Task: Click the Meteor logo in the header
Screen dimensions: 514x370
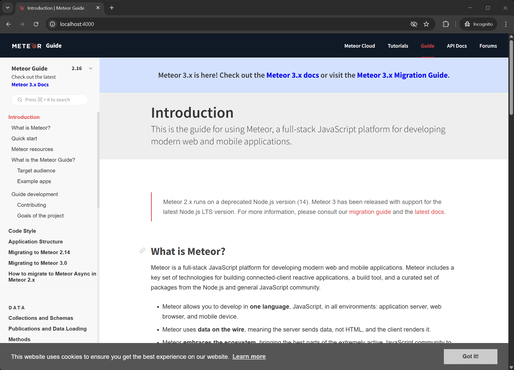Action: (27, 46)
